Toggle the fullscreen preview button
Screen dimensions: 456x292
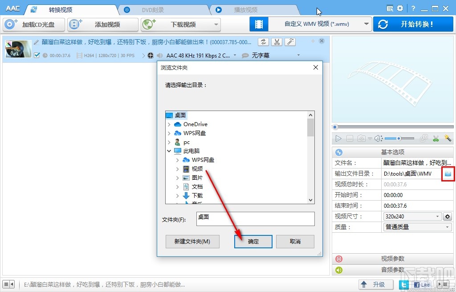coord(350,138)
